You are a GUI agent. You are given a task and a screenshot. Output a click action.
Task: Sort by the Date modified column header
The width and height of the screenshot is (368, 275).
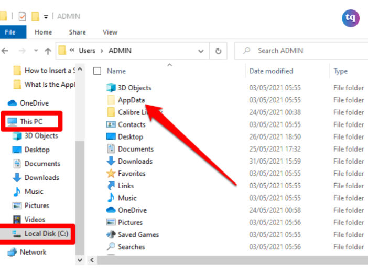click(x=271, y=71)
